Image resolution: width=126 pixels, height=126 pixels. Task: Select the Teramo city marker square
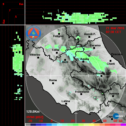(x=94, y=48)
